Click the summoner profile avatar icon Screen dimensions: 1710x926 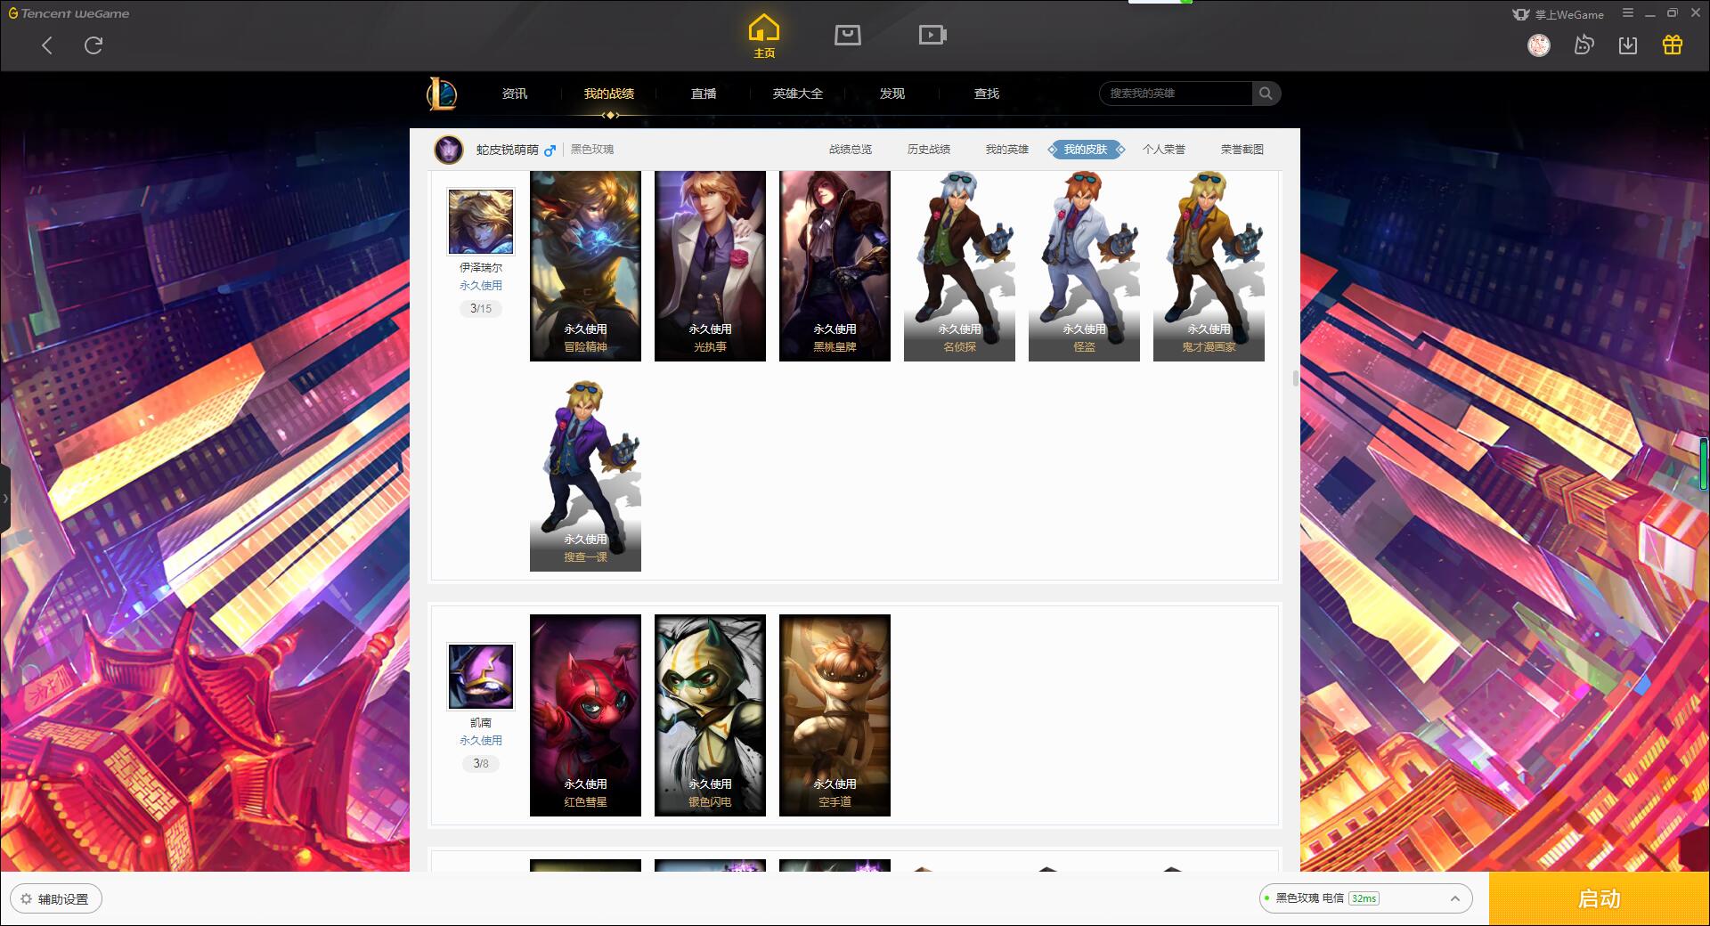tap(449, 150)
